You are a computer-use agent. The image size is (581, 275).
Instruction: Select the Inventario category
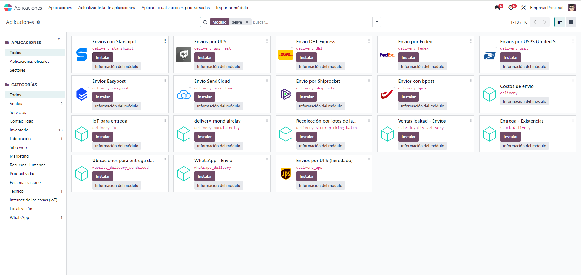(19, 130)
